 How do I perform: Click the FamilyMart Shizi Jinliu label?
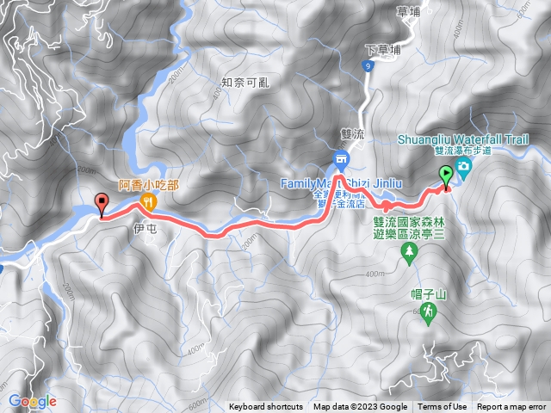point(341,183)
